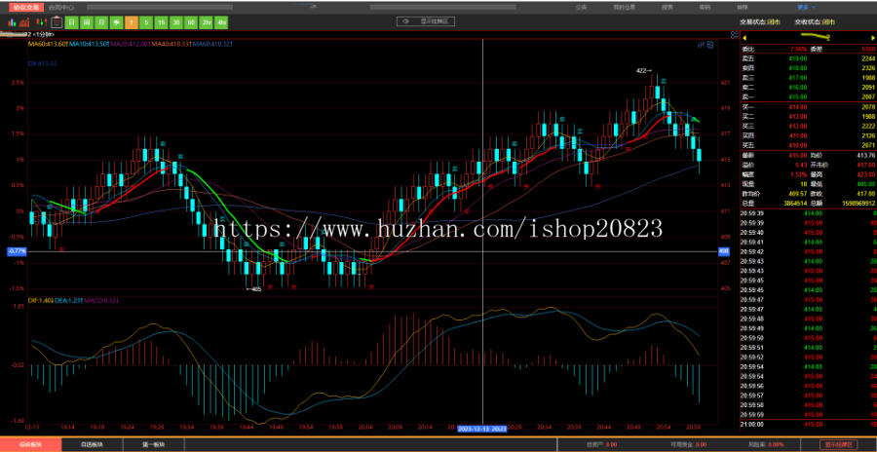Expand the 更多 dropdown
Viewport: 877px width, 452px height.
tap(806, 7)
